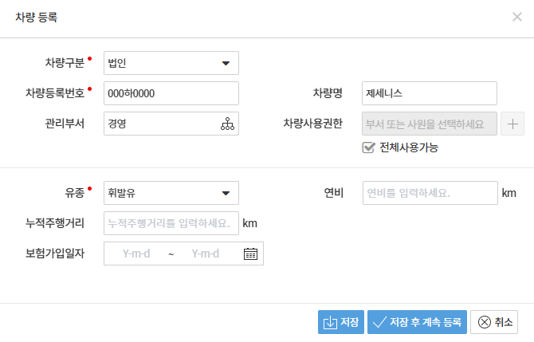
Task: Open organization chart icon in 관리부서 field
Action: pyautogui.click(x=228, y=124)
